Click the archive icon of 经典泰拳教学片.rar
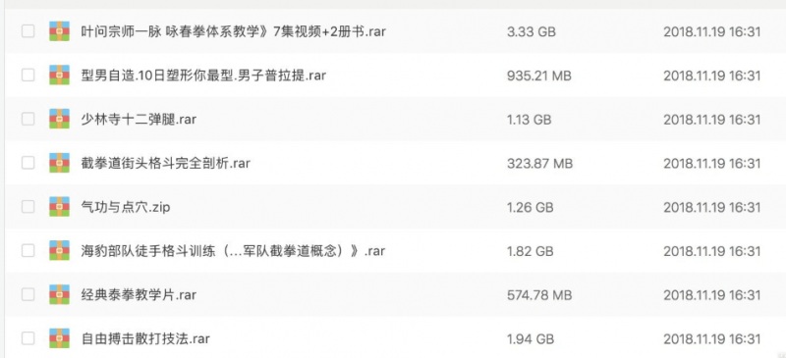 pyautogui.click(x=59, y=294)
